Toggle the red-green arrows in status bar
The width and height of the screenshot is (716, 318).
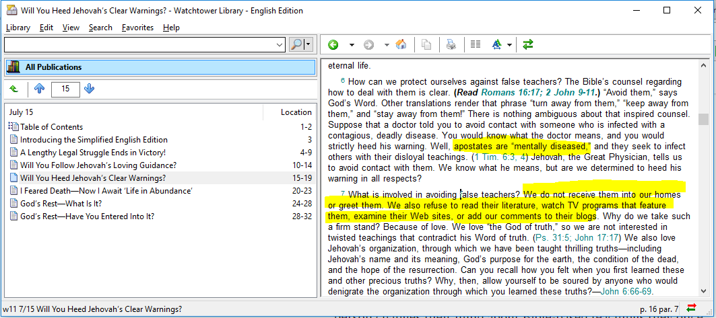click(690, 309)
